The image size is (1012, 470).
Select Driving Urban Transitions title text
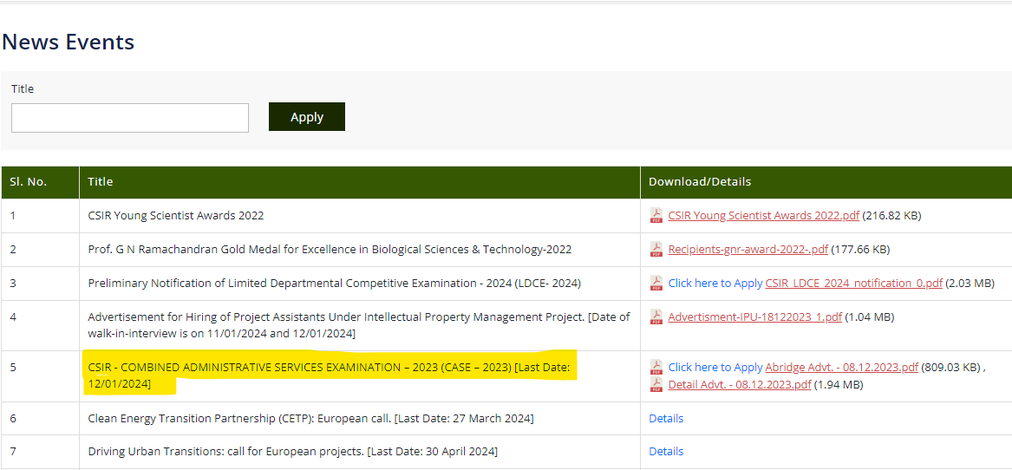coord(292,451)
